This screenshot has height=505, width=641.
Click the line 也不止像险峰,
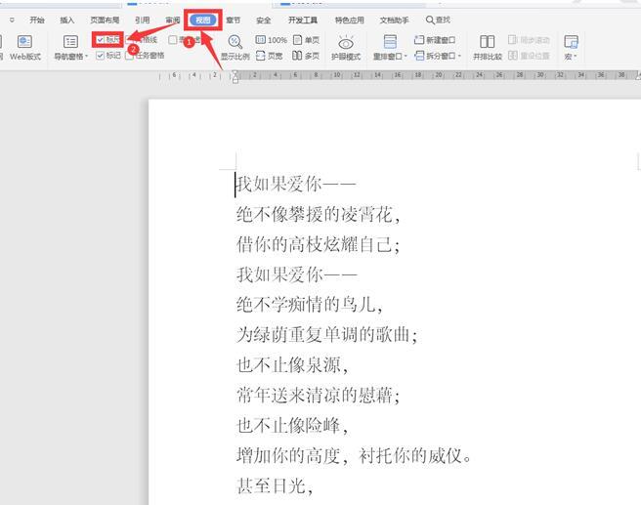pos(292,425)
